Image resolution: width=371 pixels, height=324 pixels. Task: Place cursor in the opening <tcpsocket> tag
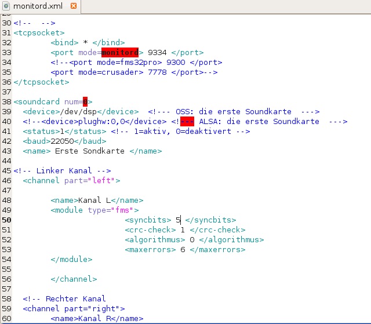tap(39, 32)
